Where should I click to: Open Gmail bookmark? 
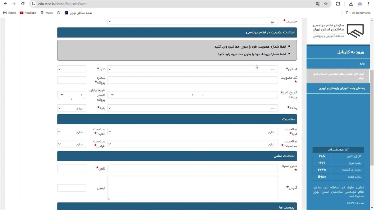click(x=9, y=13)
